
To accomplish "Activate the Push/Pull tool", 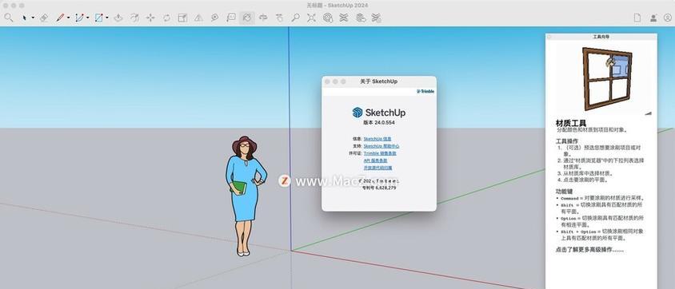I will pyautogui.click(x=118, y=18).
